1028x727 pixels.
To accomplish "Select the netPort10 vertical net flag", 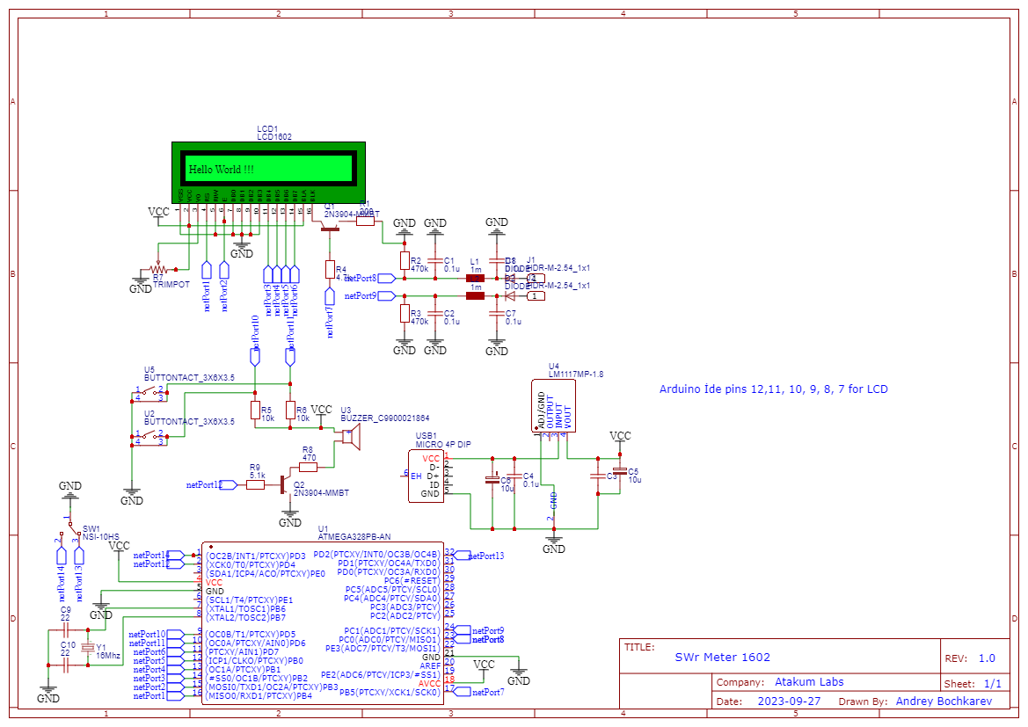I will (257, 334).
